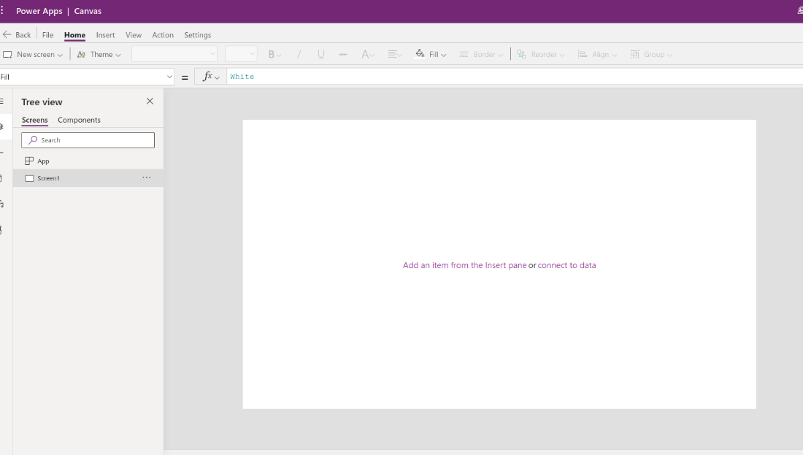Open the New screen dropdown

pos(33,54)
